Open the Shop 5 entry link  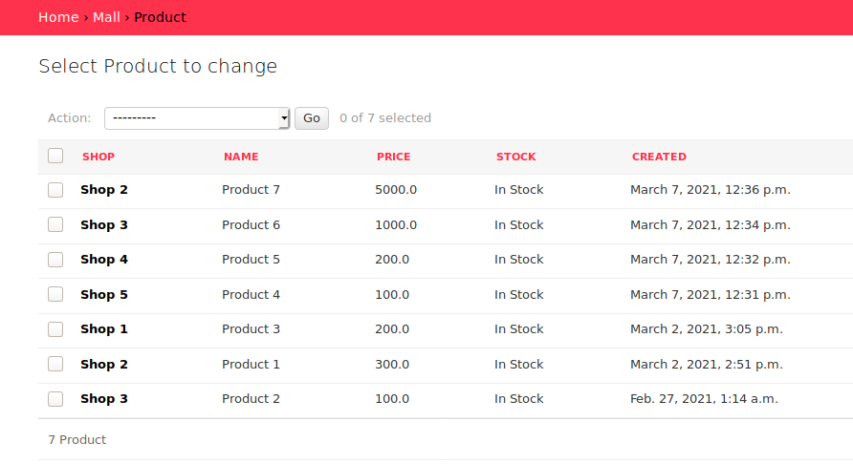(x=104, y=295)
